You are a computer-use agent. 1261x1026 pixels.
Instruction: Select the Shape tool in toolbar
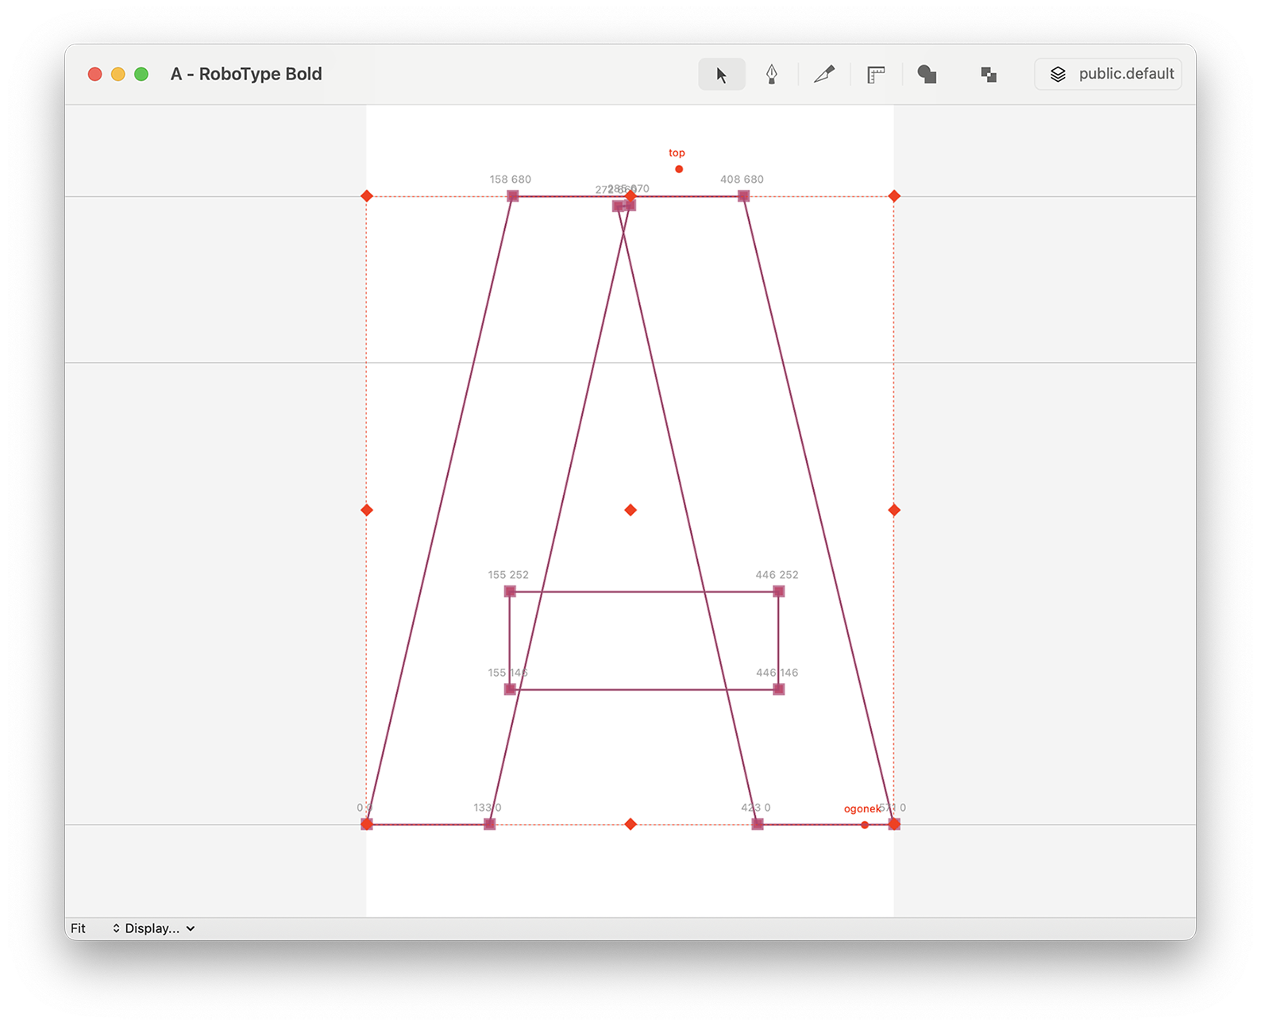click(927, 75)
